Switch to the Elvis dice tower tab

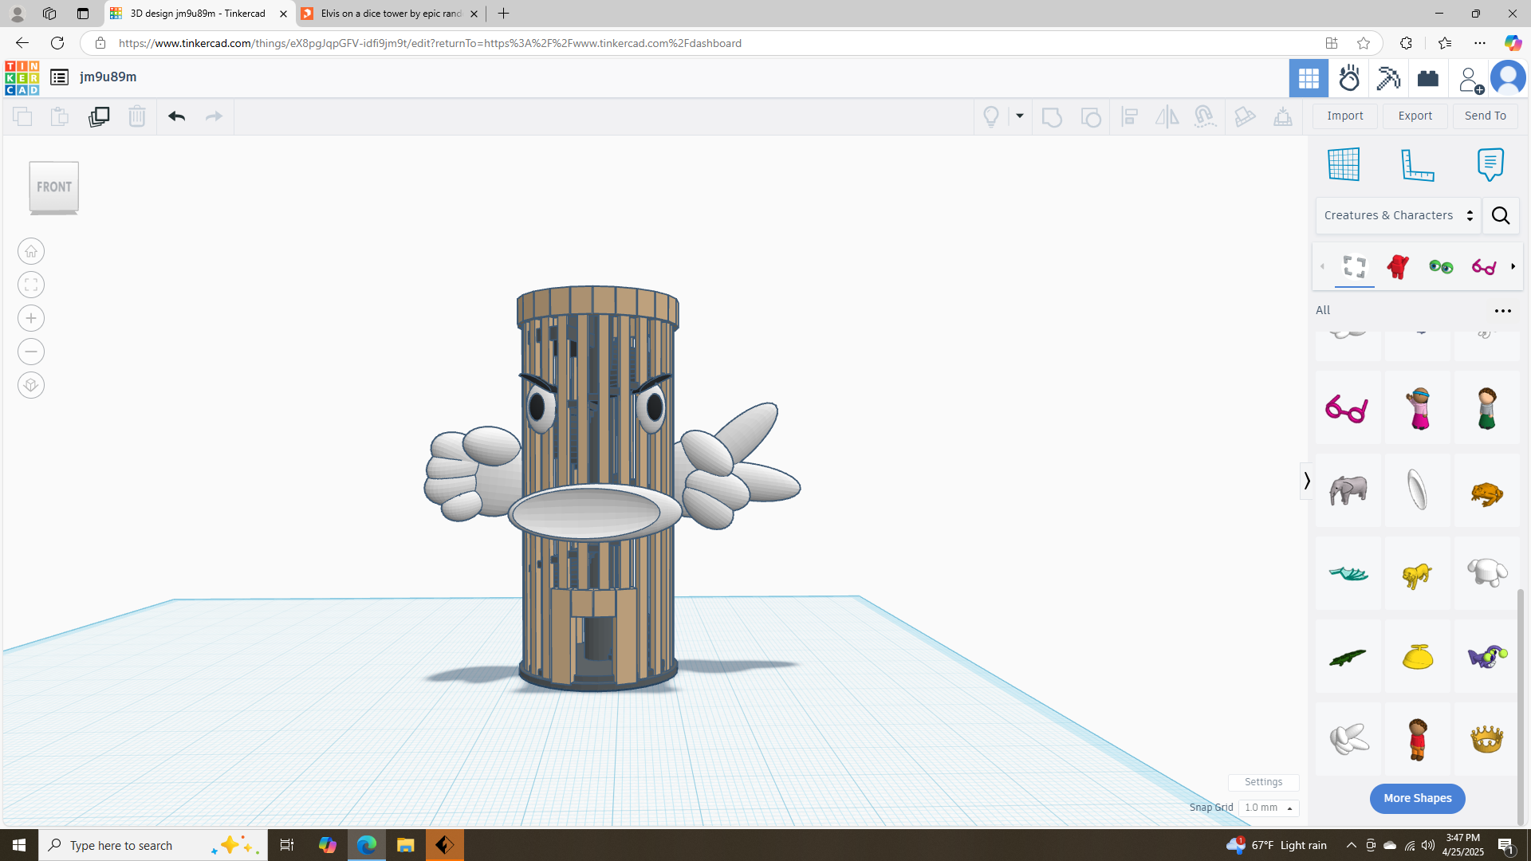click(x=390, y=14)
